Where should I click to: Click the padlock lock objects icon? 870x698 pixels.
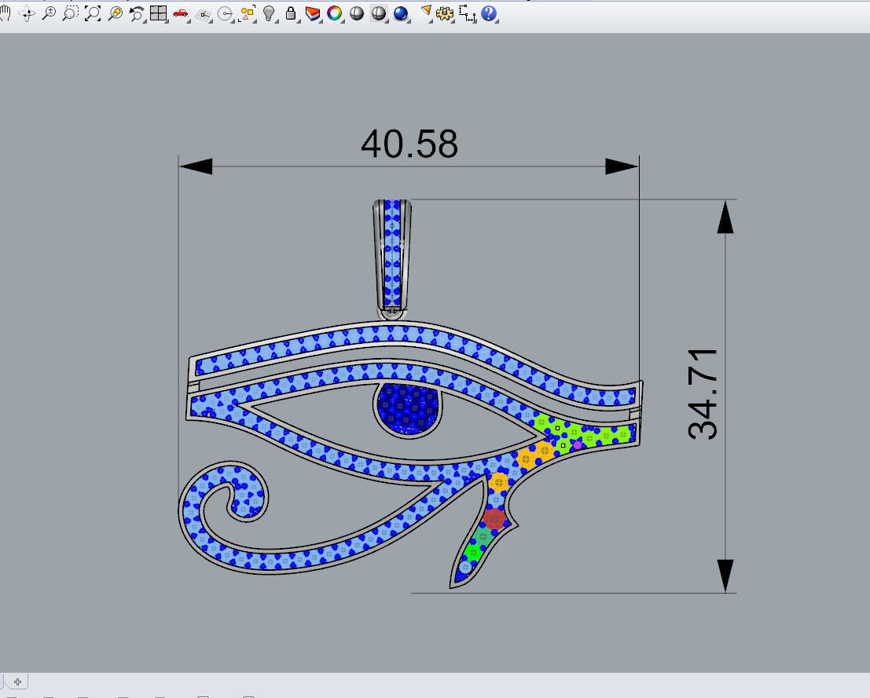[290, 13]
